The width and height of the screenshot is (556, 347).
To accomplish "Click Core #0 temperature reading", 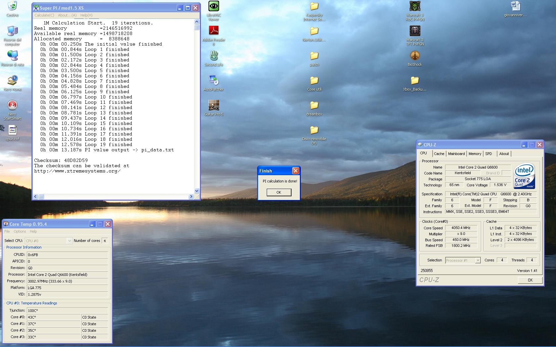I will (54, 317).
